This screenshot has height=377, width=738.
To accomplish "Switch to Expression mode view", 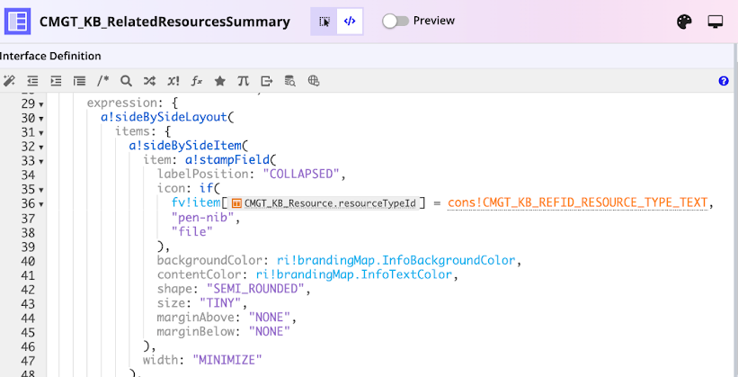I will 350,22.
